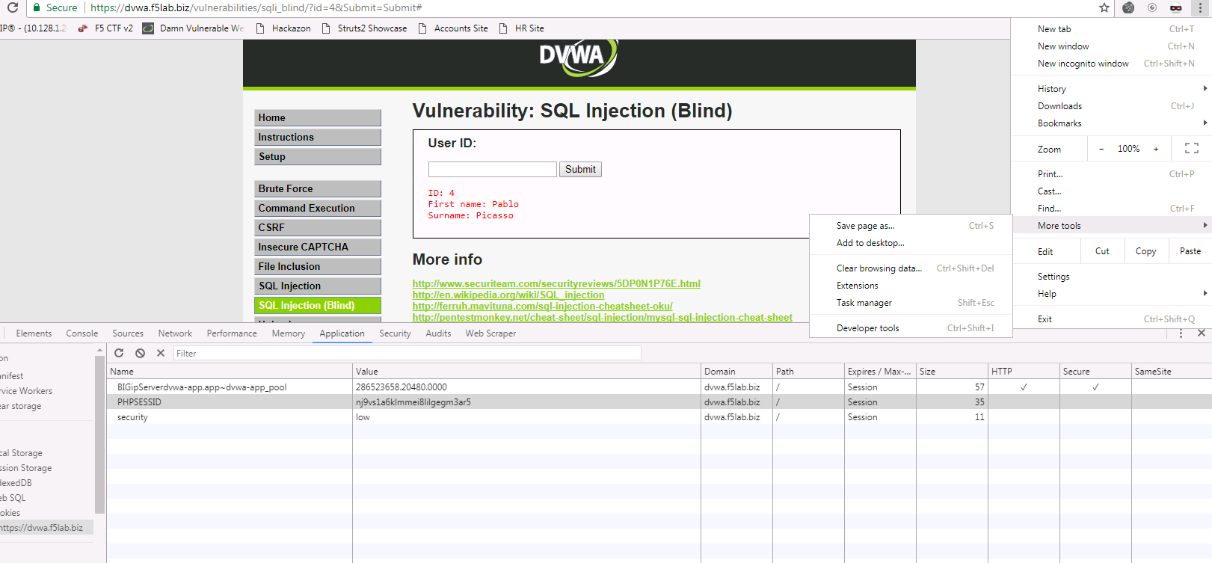Click the F5 CTF v2 bookmark

pos(105,28)
